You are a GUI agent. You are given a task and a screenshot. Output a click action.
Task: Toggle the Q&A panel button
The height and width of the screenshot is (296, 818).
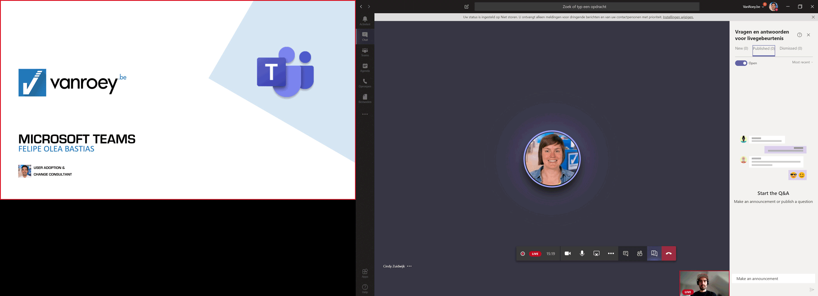(654, 254)
